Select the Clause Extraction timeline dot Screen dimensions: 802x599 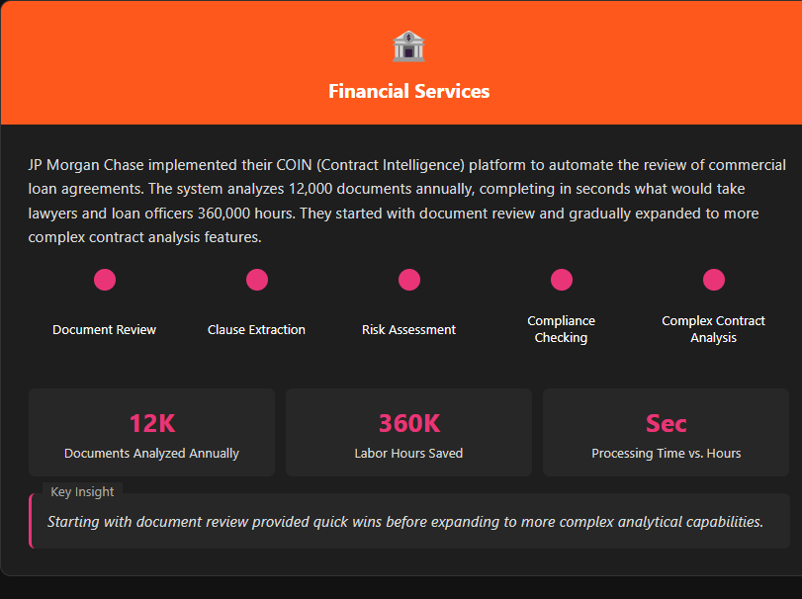257,280
